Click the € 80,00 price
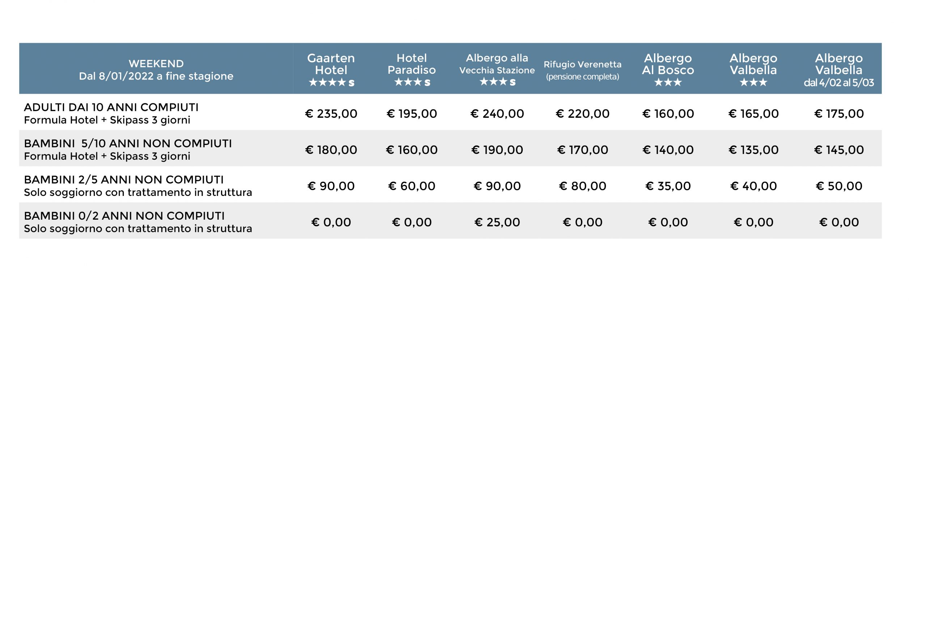The width and height of the screenshot is (926, 622). tap(582, 186)
